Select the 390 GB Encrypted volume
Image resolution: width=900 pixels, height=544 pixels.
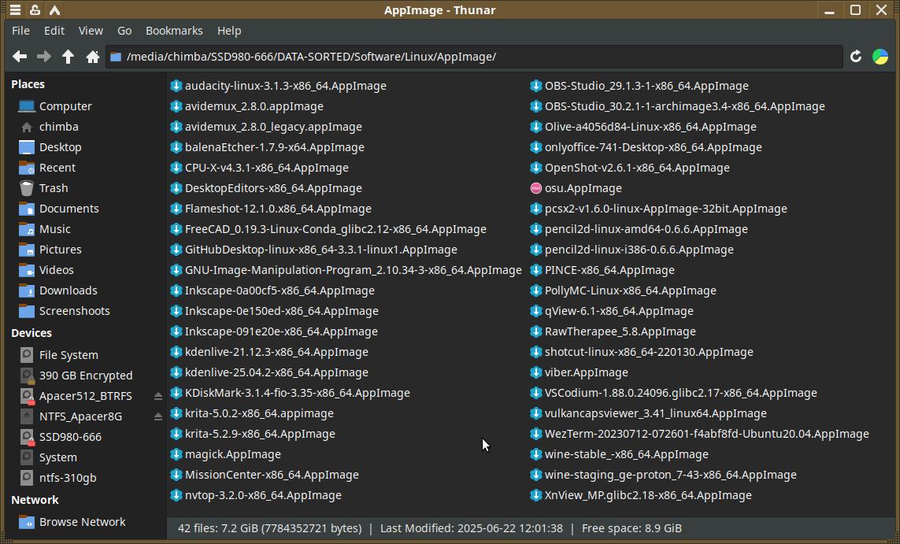click(x=85, y=376)
